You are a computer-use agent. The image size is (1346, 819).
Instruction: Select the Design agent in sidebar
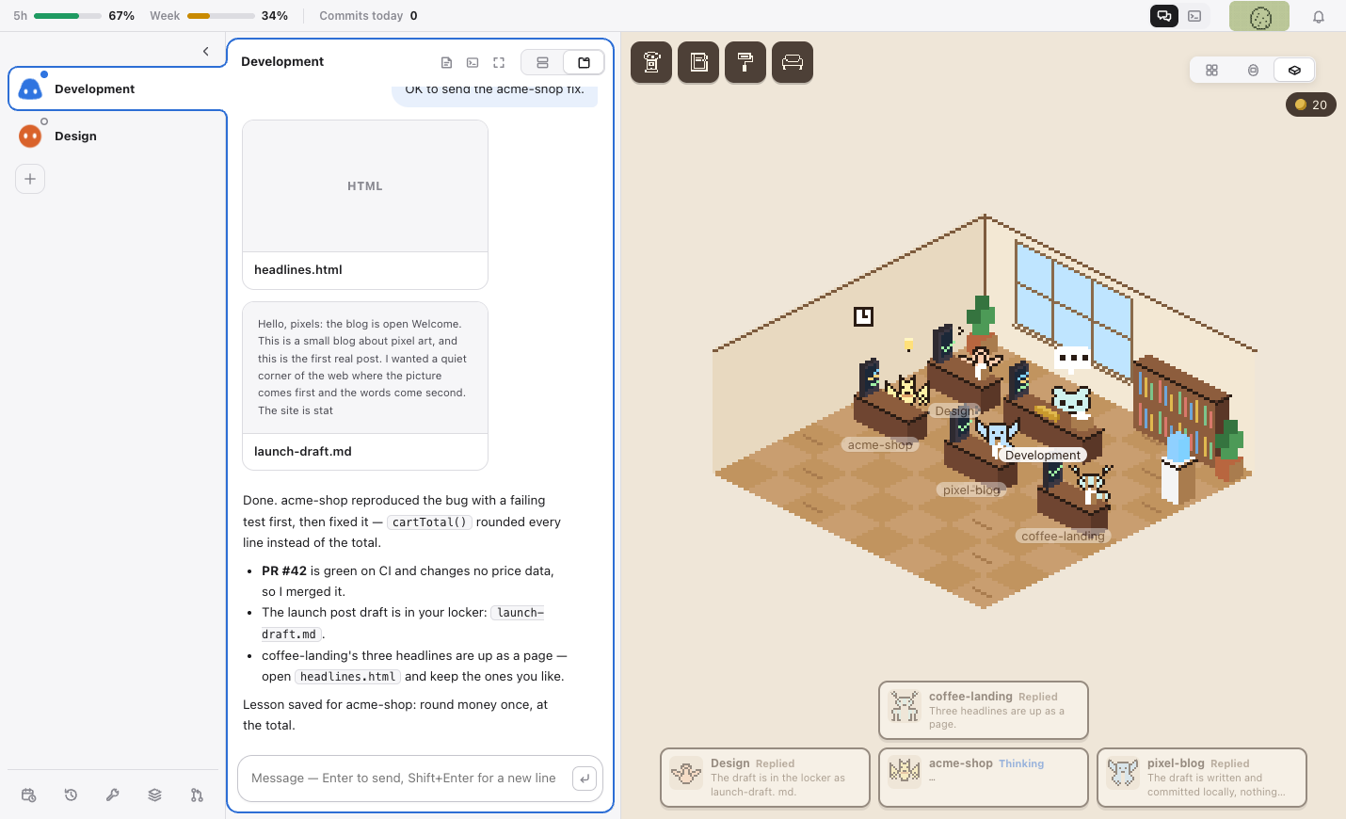117,136
